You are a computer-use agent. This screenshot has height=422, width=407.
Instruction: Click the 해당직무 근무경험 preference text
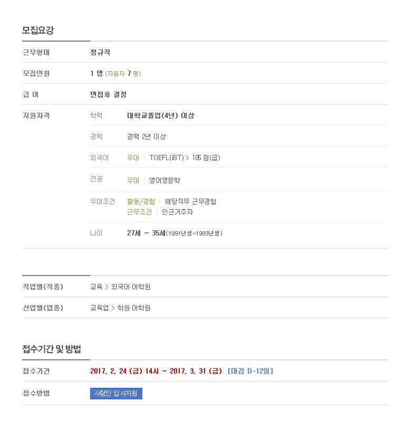pyautogui.click(x=190, y=202)
